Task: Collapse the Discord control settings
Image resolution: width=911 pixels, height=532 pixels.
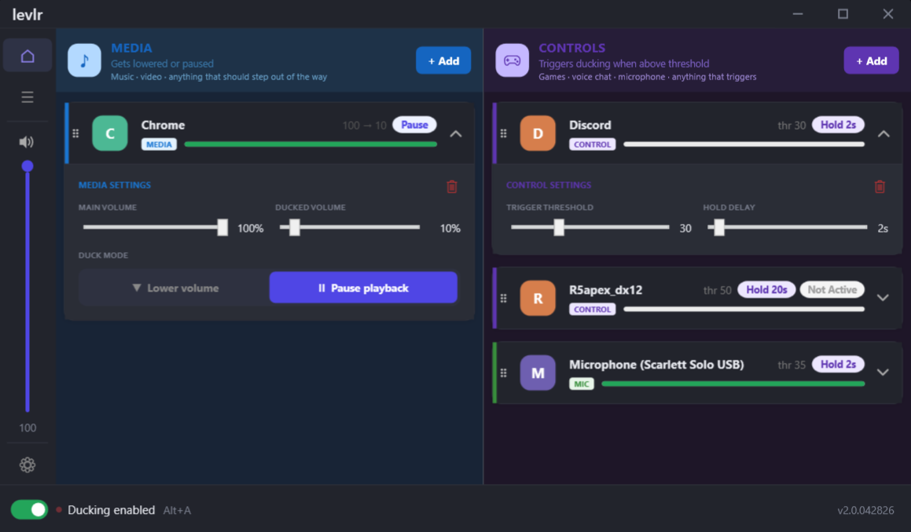Action: tap(883, 134)
